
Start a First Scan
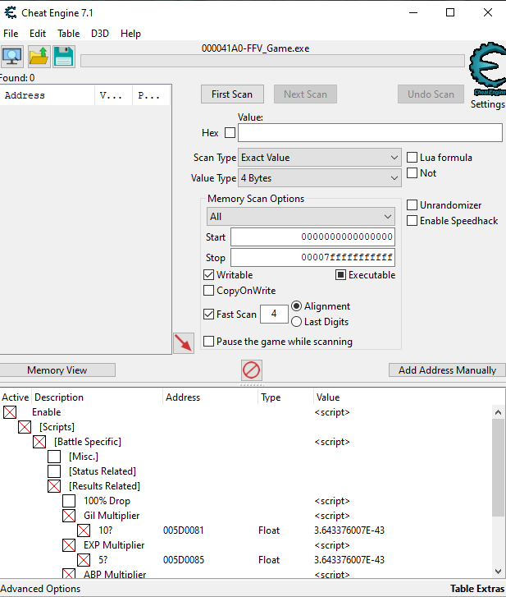(232, 94)
